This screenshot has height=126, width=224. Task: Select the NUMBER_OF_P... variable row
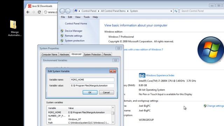(x=79, y=116)
